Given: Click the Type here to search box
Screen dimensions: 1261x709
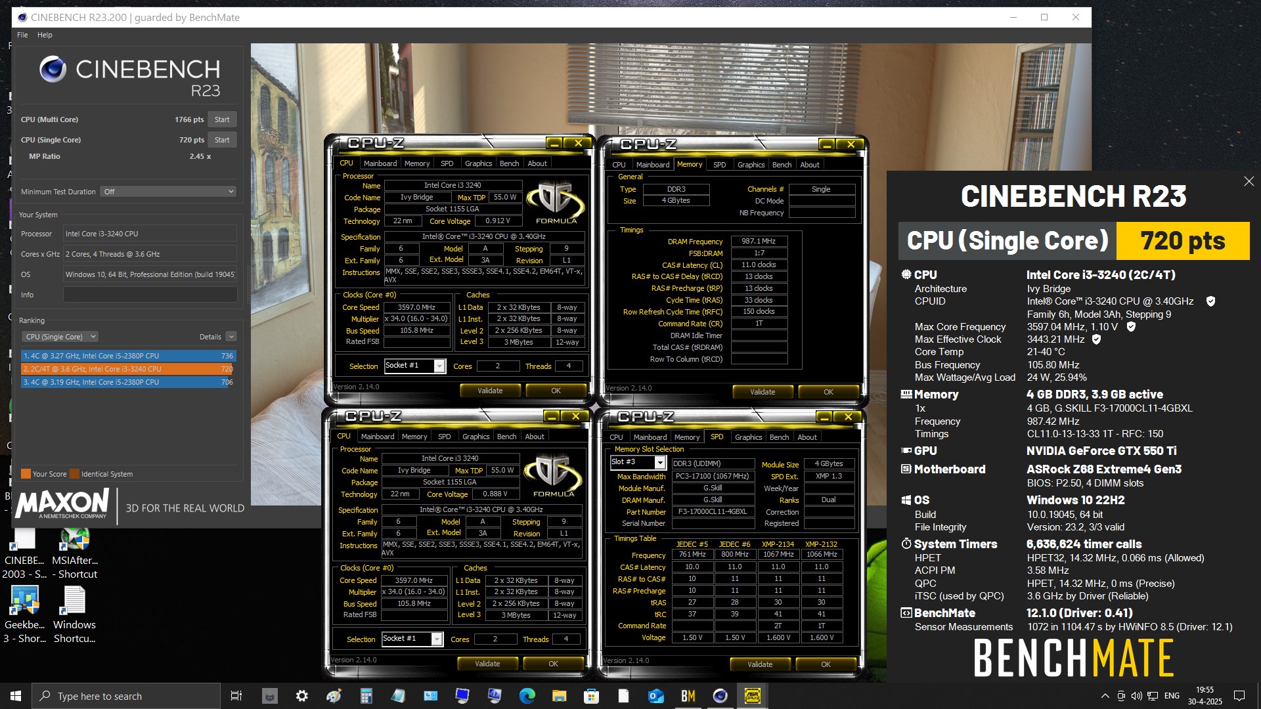Looking at the screenshot, I should coord(126,696).
